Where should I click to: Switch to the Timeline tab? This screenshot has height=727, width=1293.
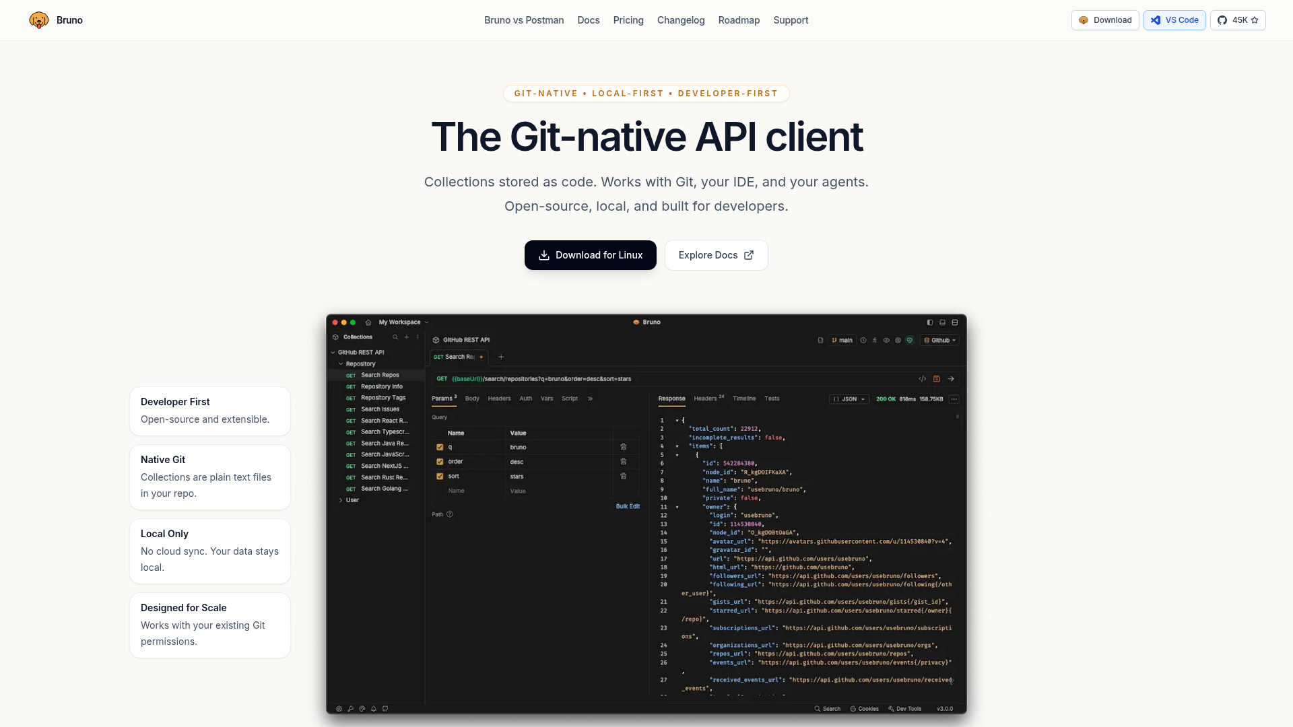pyautogui.click(x=744, y=399)
